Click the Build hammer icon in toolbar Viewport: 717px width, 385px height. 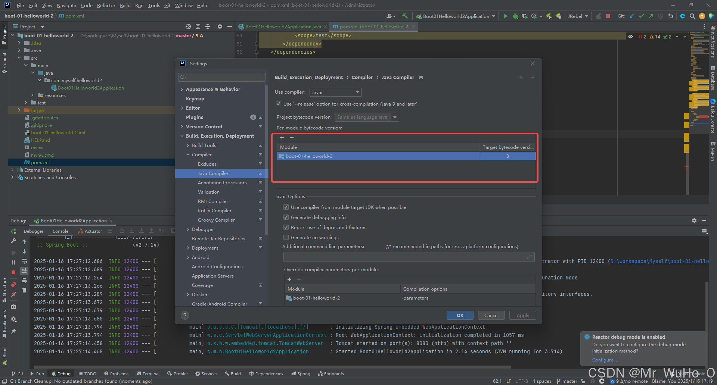(405, 16)
